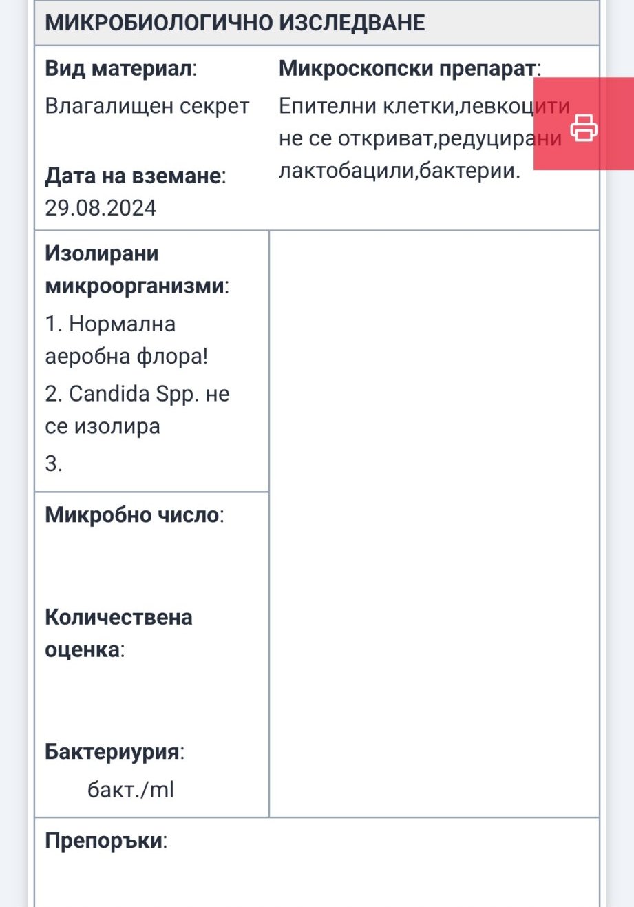Click the Нормална аеробна флора result
The height and width of the screenshot is (907, 634).
pyautogui.click(x=126, y=340)
